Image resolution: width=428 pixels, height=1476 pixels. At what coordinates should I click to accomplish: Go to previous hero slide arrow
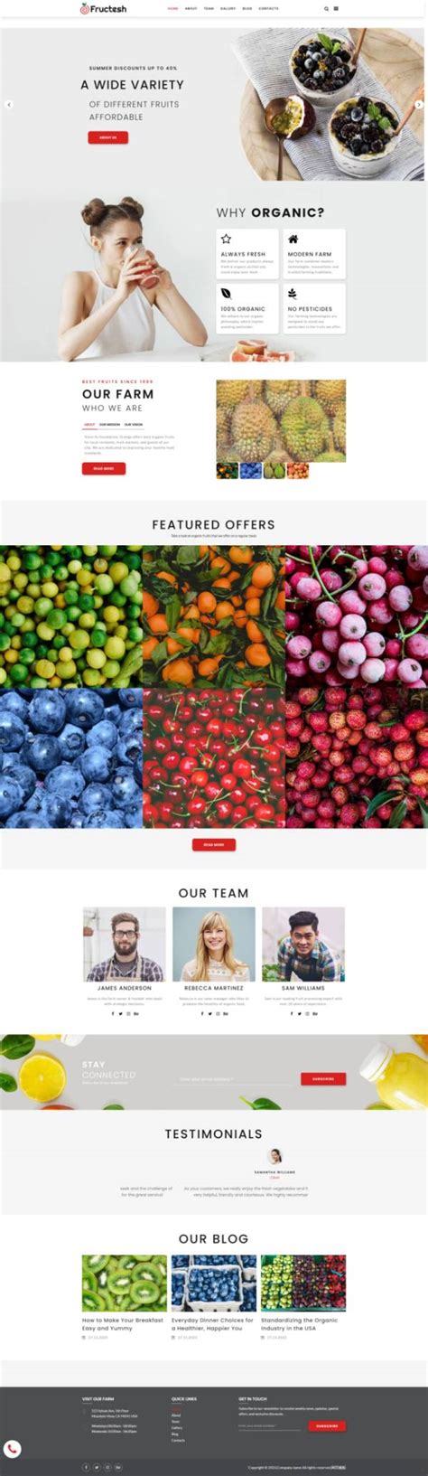click(x=9, y=105)
